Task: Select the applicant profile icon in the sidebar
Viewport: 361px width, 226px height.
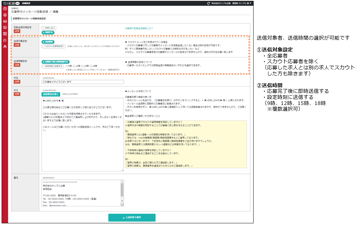Action: click(5, 14)
